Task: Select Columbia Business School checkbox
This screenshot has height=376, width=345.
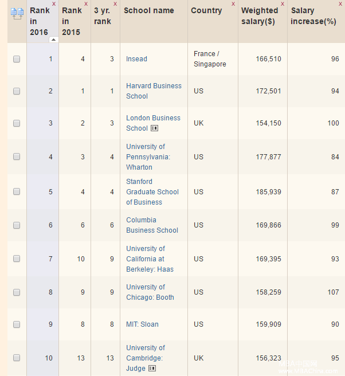Action: [x=17, y=225]
